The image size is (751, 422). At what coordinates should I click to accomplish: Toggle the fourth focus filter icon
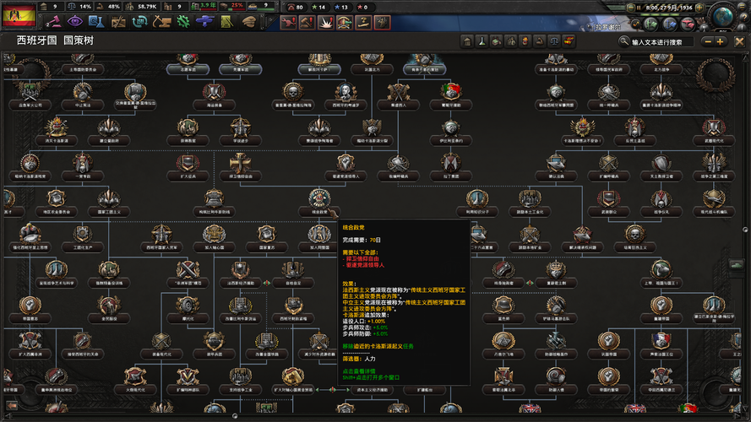click(510, 41)
